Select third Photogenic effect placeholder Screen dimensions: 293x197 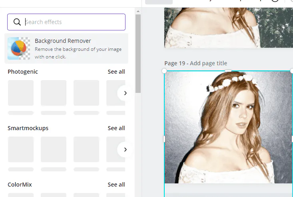pos(86,93)
